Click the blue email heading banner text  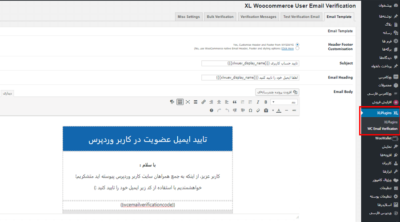(148, 139)
